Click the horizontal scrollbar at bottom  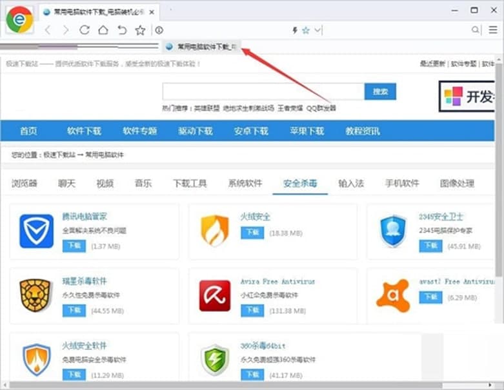(x=225, y=385)
